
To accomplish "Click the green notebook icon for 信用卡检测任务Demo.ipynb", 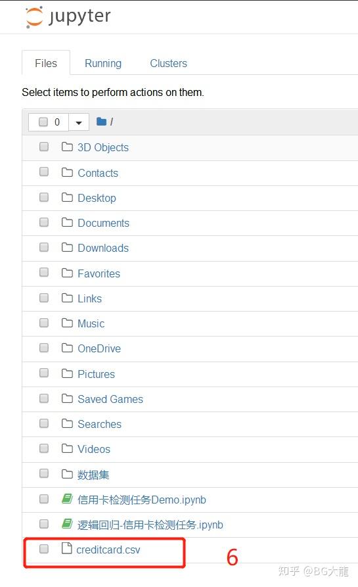I will [x=67, y=499].
